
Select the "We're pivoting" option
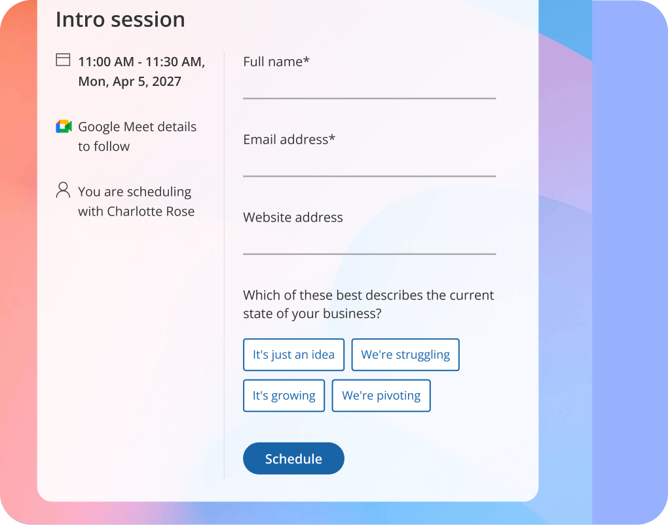[x=381, y=395]
